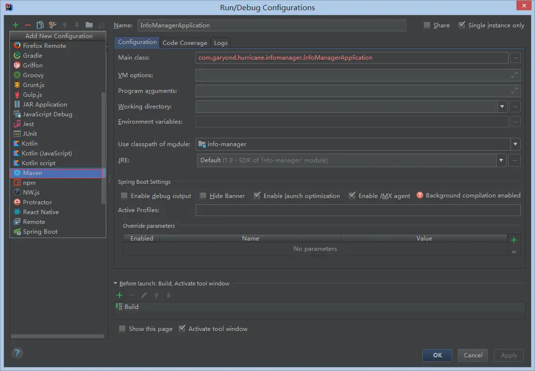Image resolution: width=535 pixels, height=371 pixels.
Task: Open the help question mark icon
Action: [x=17, y=353]
